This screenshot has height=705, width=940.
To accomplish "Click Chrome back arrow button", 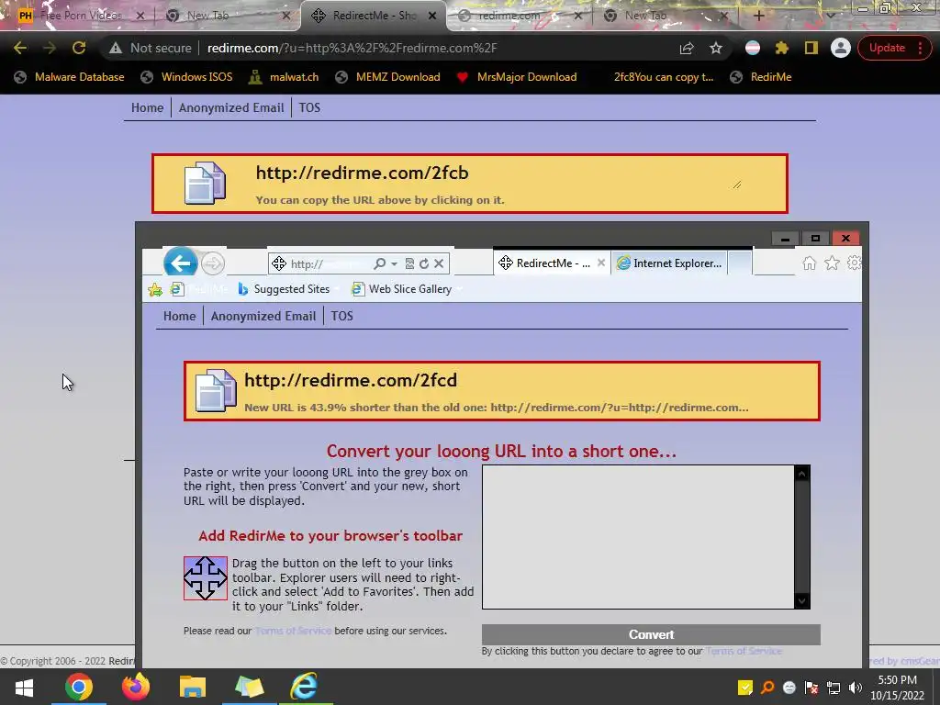I will 20,48.
